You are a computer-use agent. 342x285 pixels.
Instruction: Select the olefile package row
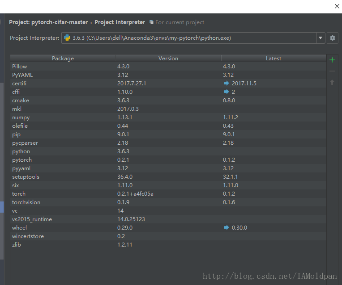(168, 126)
